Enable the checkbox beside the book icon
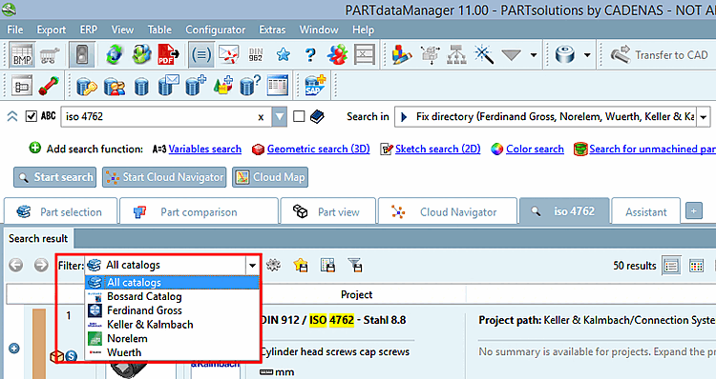Viewport: 716px width, 379px height. [x=299, y=116]
